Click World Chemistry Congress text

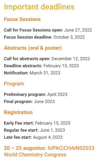pos(35,155)
